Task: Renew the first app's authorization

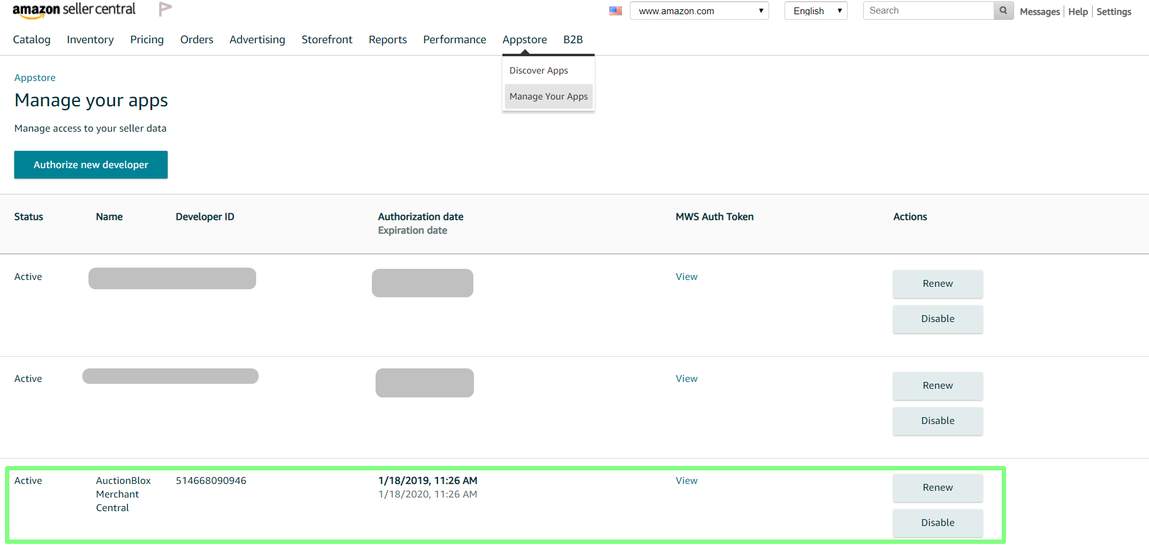Action: 937,284
